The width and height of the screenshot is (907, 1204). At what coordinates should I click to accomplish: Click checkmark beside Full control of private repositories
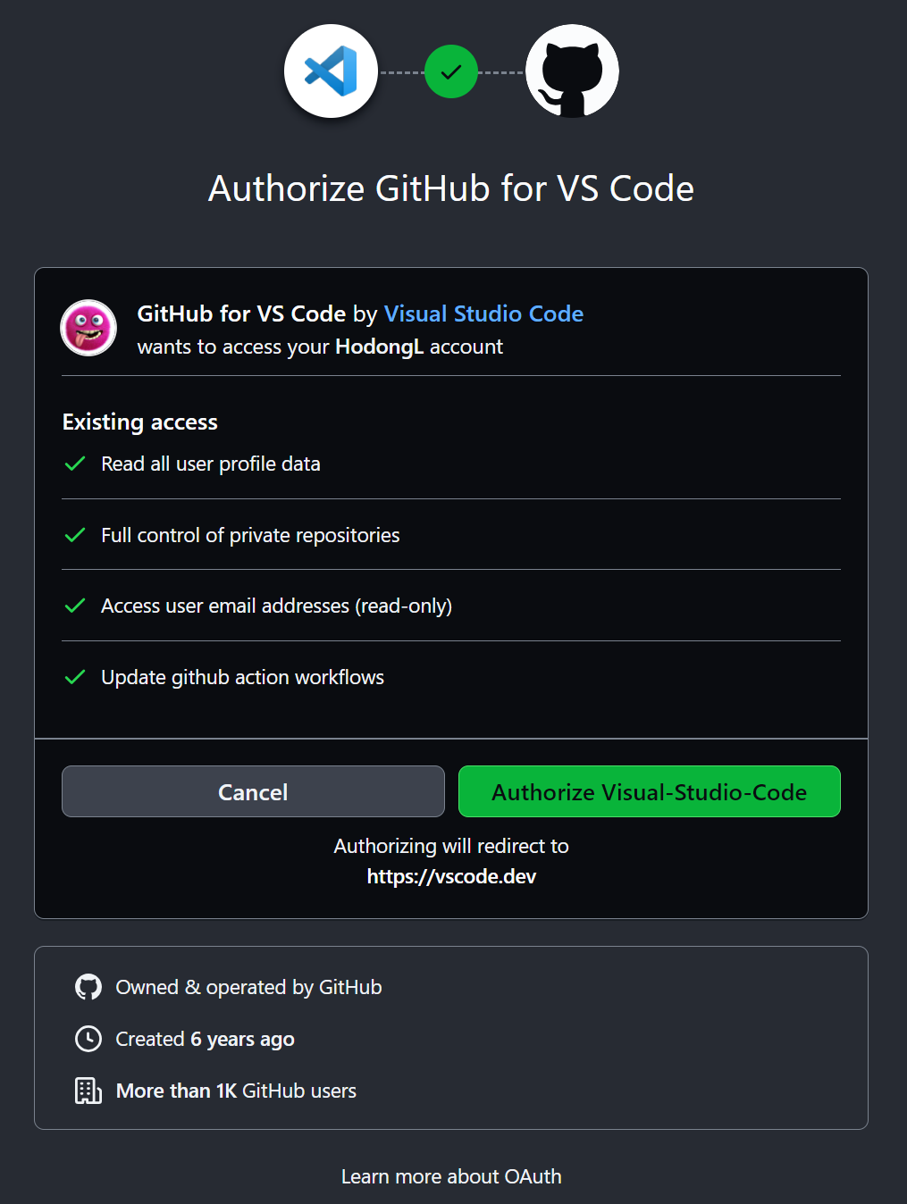(75, 535)
